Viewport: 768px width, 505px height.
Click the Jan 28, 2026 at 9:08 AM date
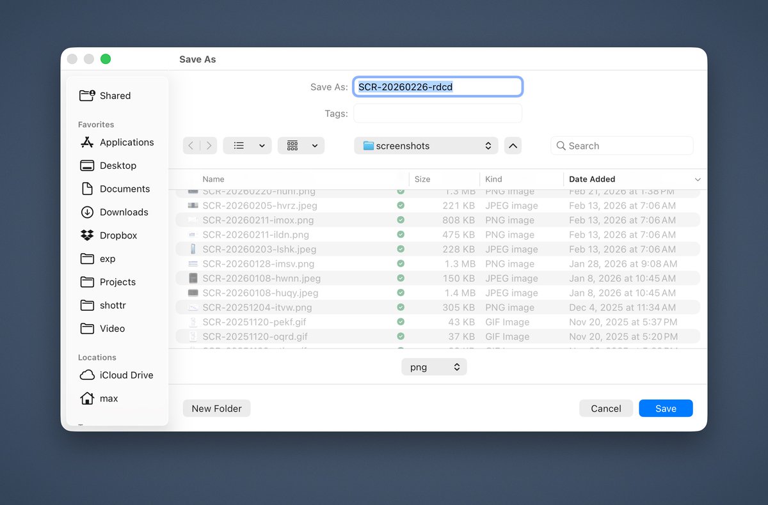tap(623, 264)
